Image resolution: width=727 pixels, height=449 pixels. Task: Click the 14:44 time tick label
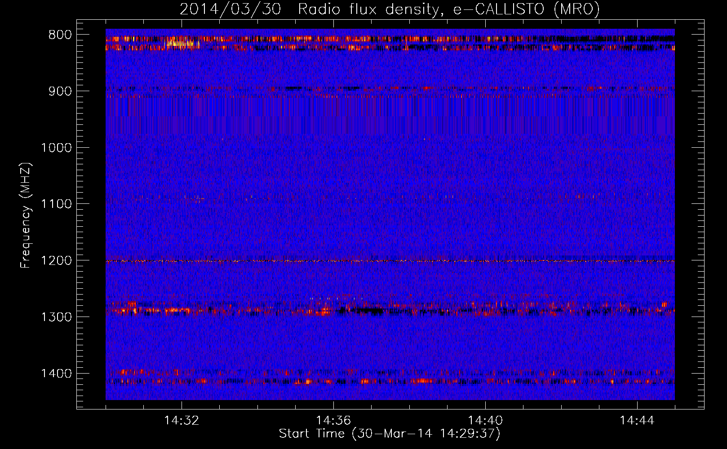coord(637,420)
